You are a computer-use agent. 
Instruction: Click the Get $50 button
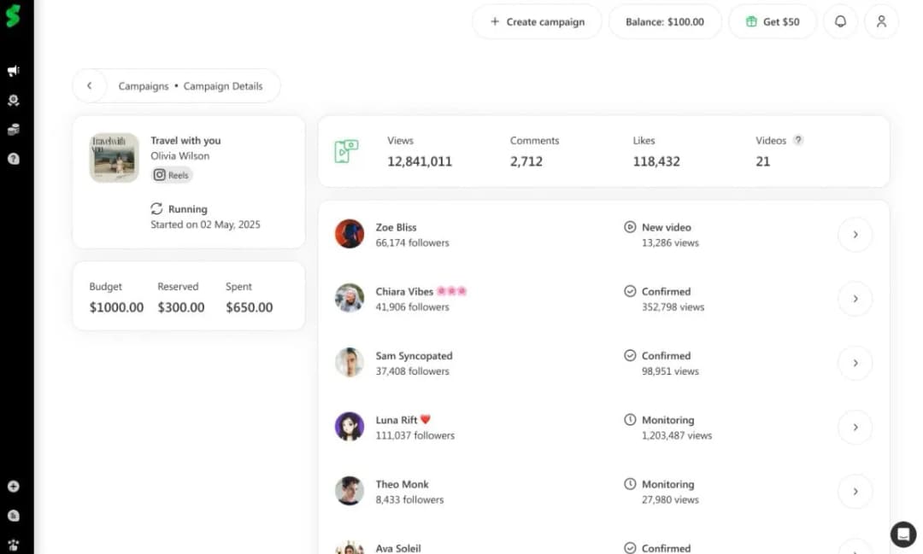coord(773,21)
